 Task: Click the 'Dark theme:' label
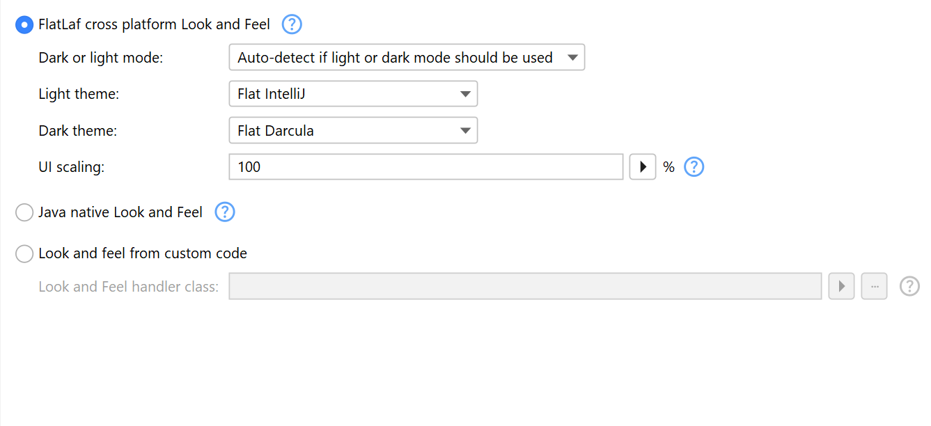coord(78,130)
